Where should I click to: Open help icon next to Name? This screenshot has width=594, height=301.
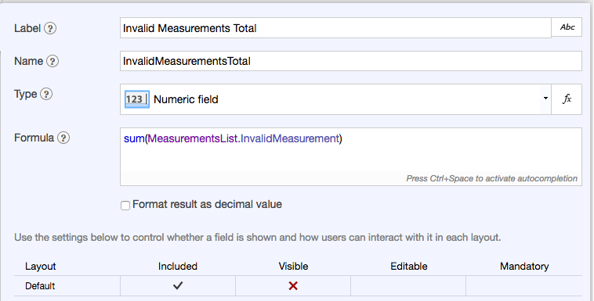coord(53,61)
